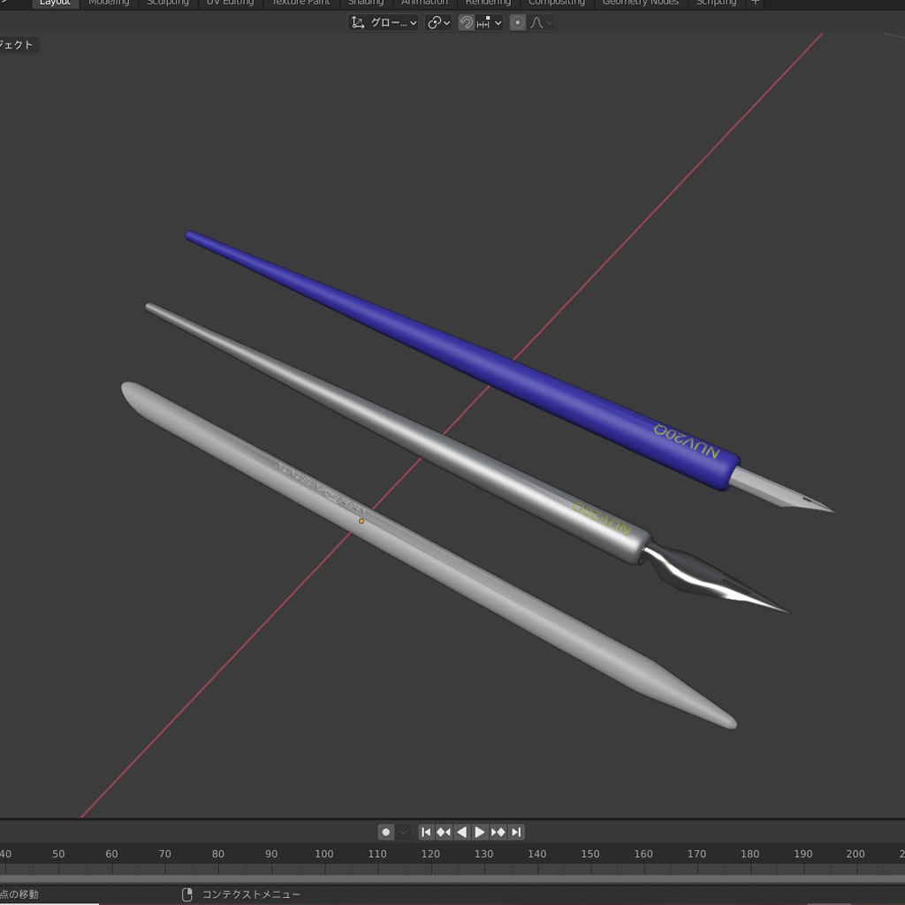Click frame 60 on the timeline ruler
Image resolution: width=905 pixels, height=905 pixels.
(111, 854)
